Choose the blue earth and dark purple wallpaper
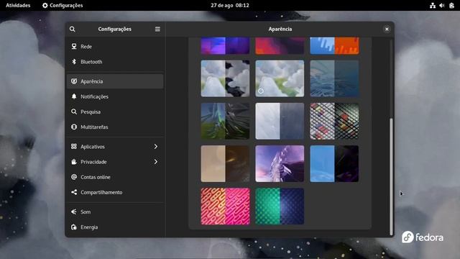 pos(334,163)
